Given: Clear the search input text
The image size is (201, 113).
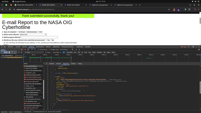Looking at the screenshot, I should click(9, 52).
